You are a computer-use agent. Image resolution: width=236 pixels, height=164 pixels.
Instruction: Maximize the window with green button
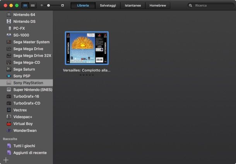click(x=17, y=5)
